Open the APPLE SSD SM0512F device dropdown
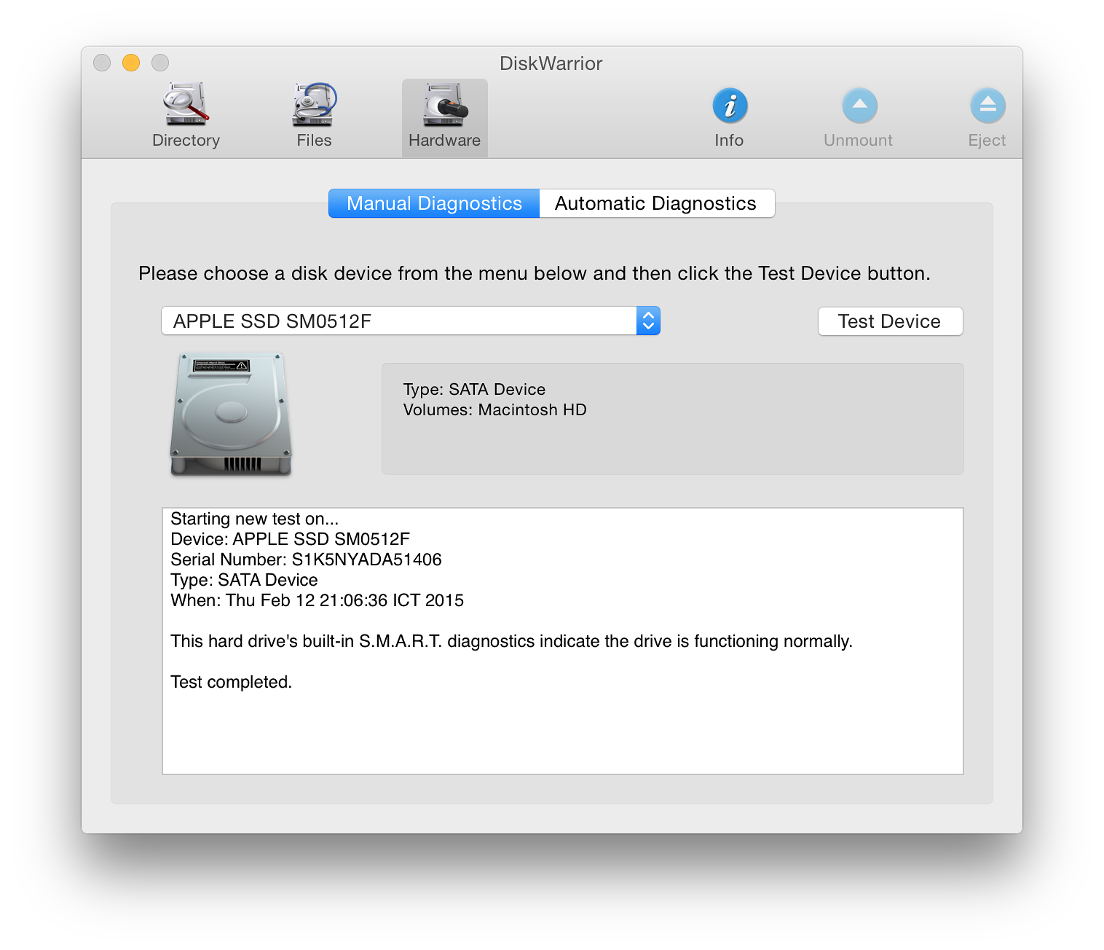Screen dimensions: 1104x950 pos(411,321)
